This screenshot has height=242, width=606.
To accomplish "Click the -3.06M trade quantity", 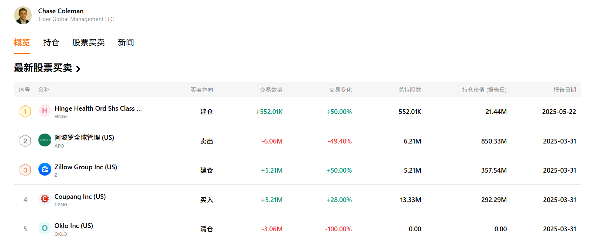I will (272, 229).
